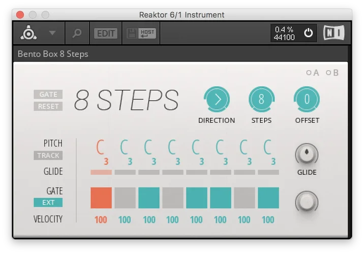Toggle the gate EXT button

[48, 203]
